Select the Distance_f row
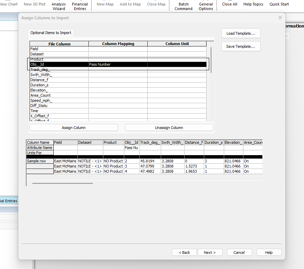 (x=118, y=80)
